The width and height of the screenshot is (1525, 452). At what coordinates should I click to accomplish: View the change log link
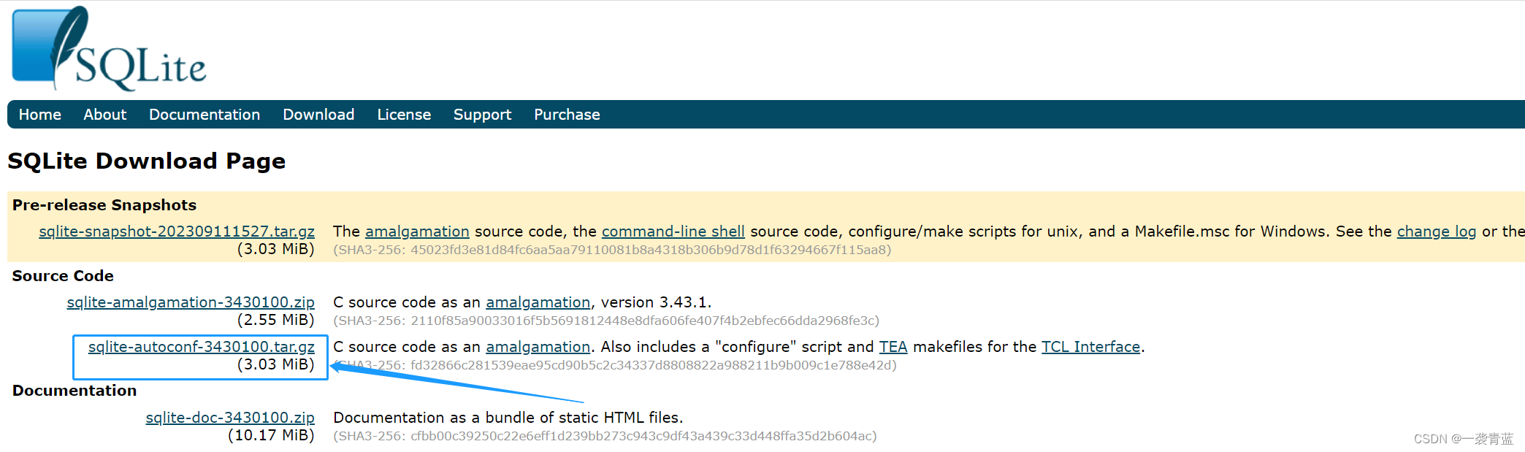click(x=1436, y=231)
